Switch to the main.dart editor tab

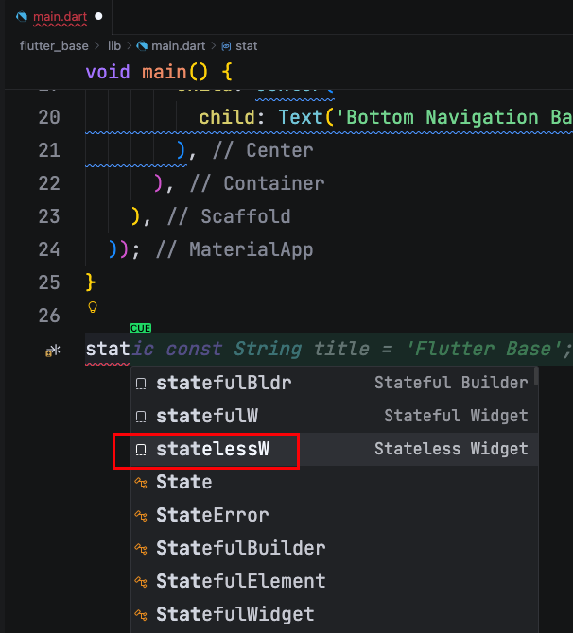pyautogui.click(x=59, y=17)
